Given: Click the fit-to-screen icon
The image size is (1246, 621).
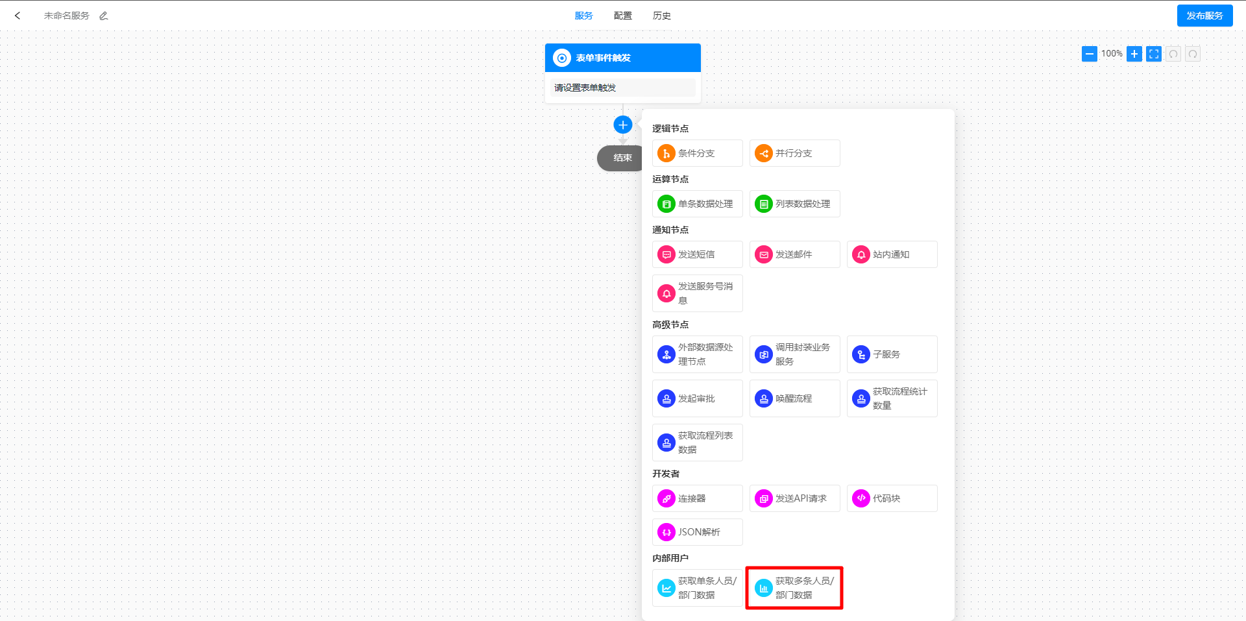Looking at the screenshot, I should [1154, 54].
